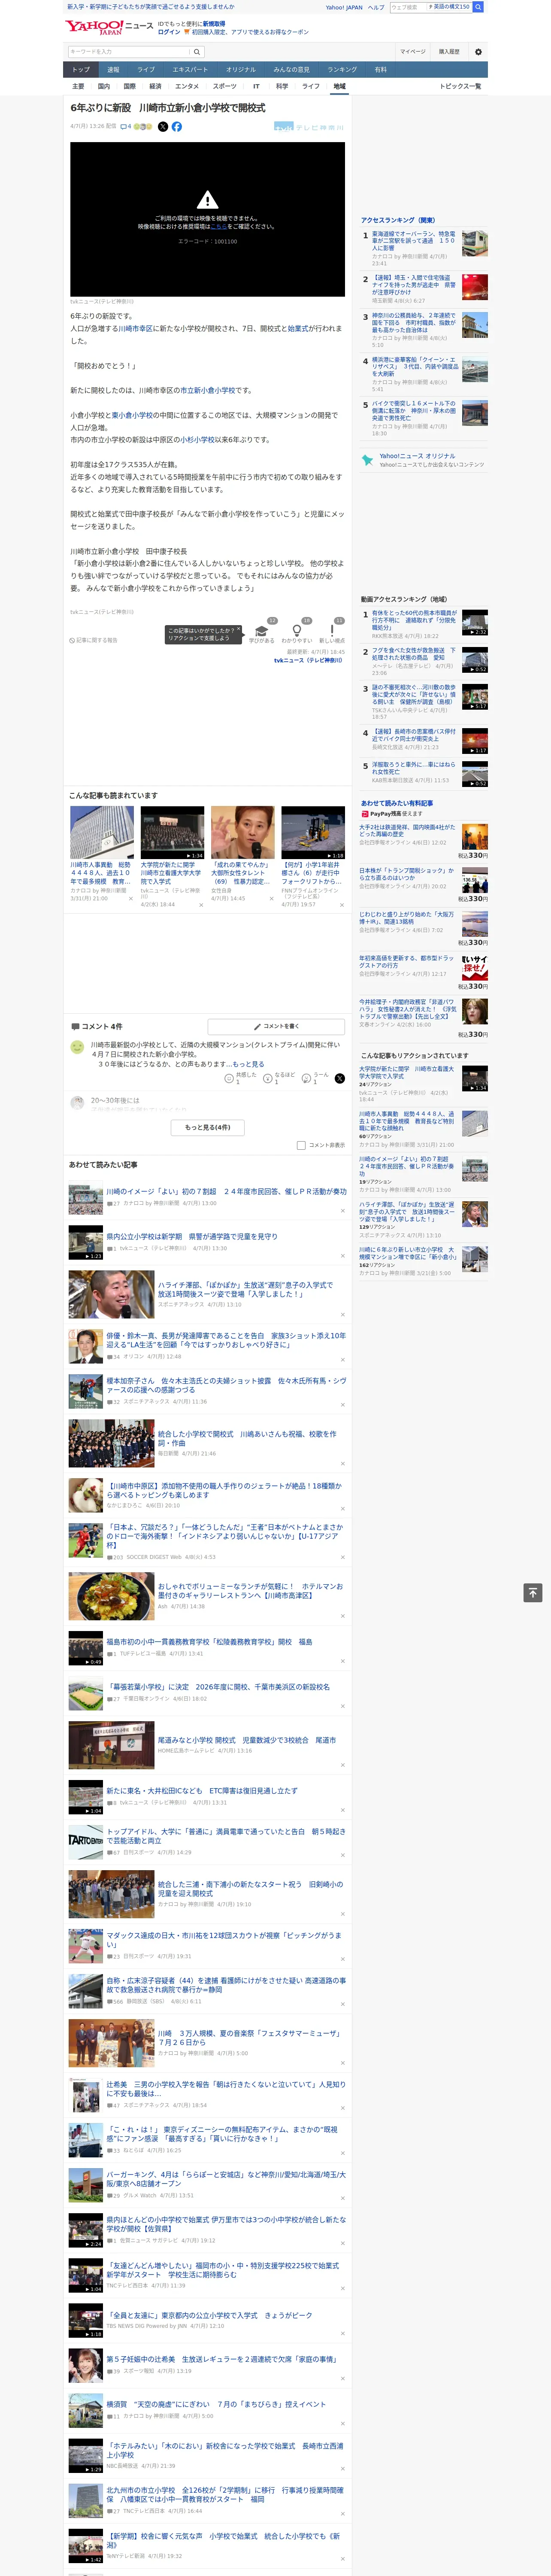
Task: Click コメントを書く button
Action: pos(277,1026)
